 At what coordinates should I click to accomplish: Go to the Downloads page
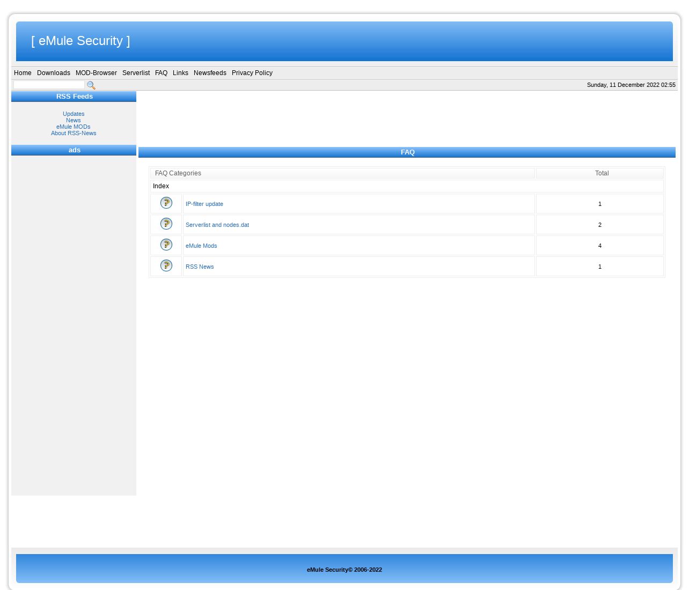pyautogui.click(x=54, y=73)
